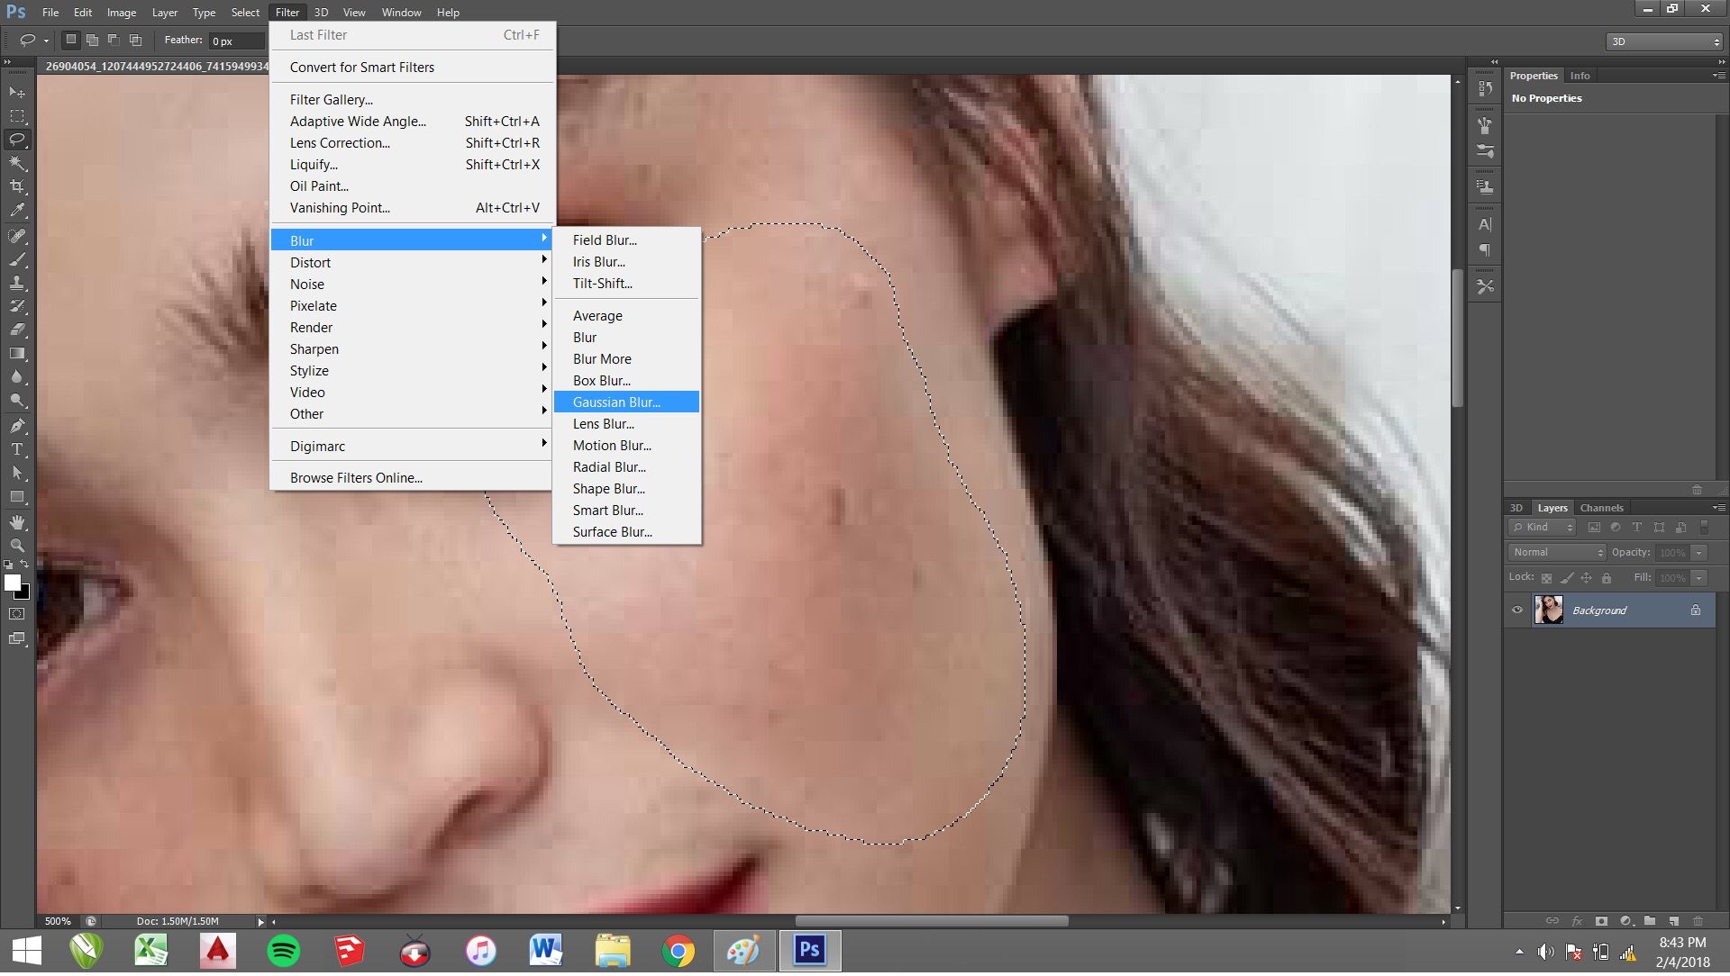Select the Hand tool
The image size is (1730, 976).
17,522
